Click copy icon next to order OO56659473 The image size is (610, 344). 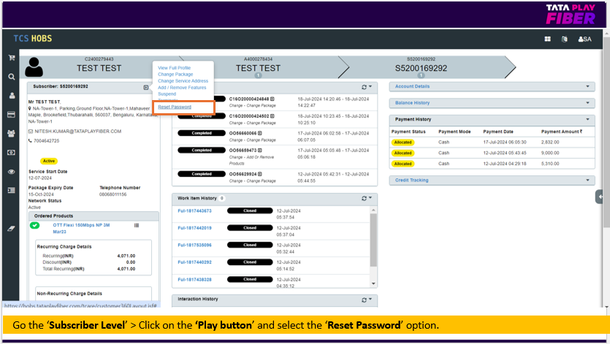point(260,150)
